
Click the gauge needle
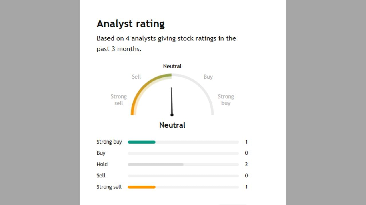click(172, 101)
